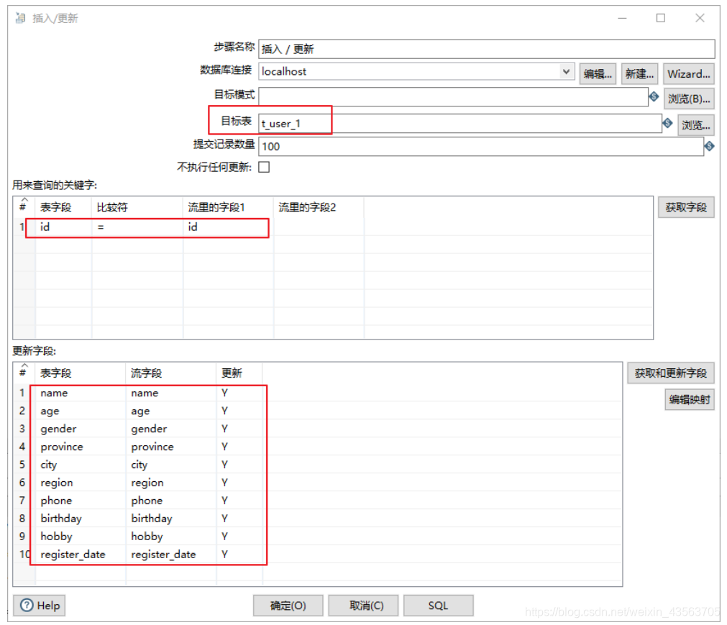This screenshot has height=625, width=727.
Task: Select name in update 表字段 column
Action: (x=81, y=393)
